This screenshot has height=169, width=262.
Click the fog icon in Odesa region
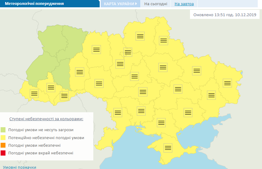[118, 112]
